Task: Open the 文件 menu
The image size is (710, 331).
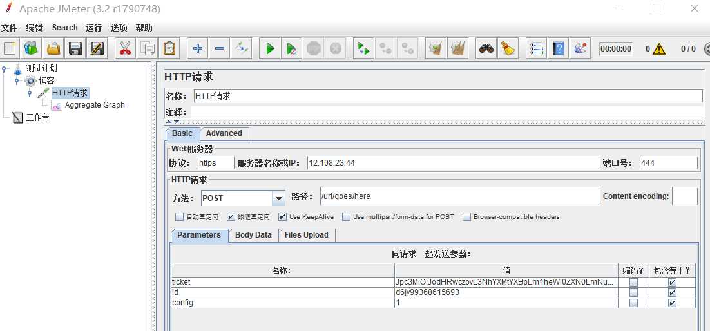Action: tap(9, 28)
